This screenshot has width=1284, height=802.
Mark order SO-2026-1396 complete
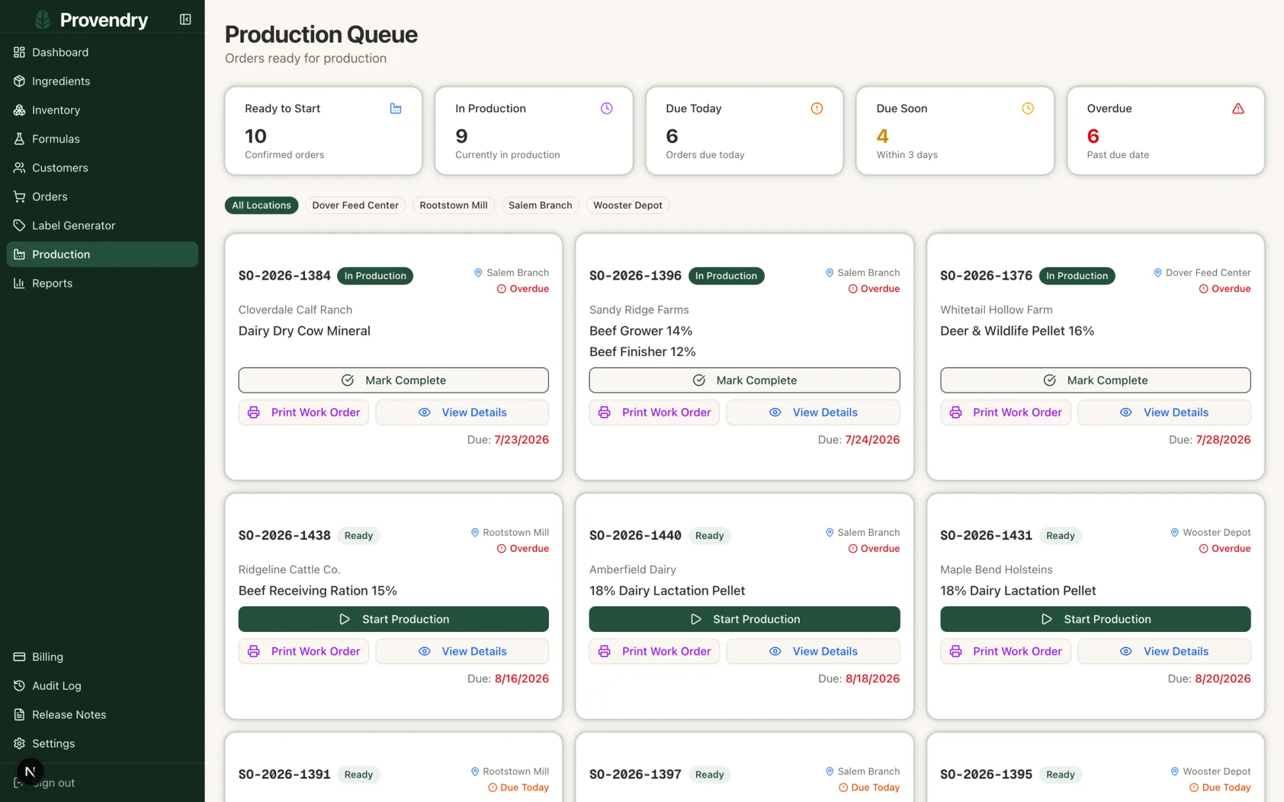(744, 380)
